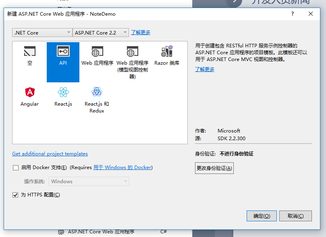Confirm with the 确定 button
Image resolution: width=326 pixels, height=237 pixels.
click(x=262, y=216)
